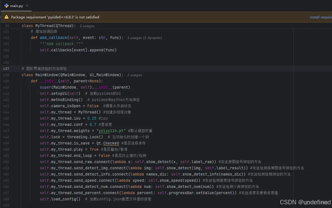This screenshot has width=332, height=208.
Task: Open '3 usages (3 dynamic)' hint for add_callback
Action: point(145,38)
